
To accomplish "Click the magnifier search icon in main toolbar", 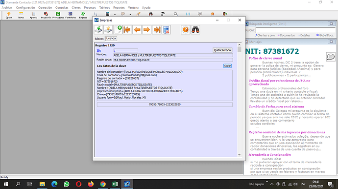I will coord(175,14).
